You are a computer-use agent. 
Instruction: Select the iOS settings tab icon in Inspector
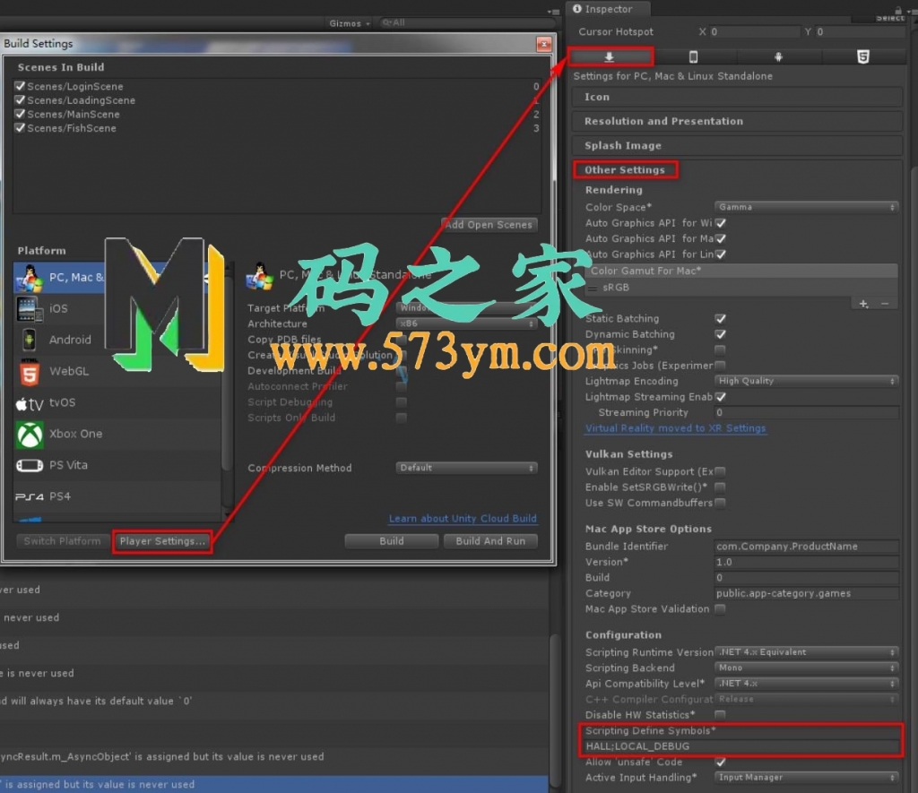tap(694, 56)
